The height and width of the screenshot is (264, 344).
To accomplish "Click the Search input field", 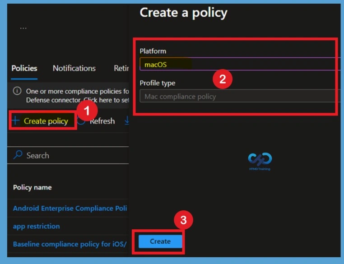I will [x=68, y=155].
